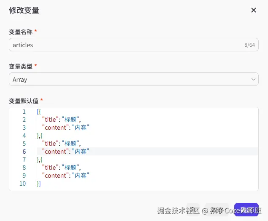
Task: Close the 修改变量 dialog
Action: click(x=254, y=10)
